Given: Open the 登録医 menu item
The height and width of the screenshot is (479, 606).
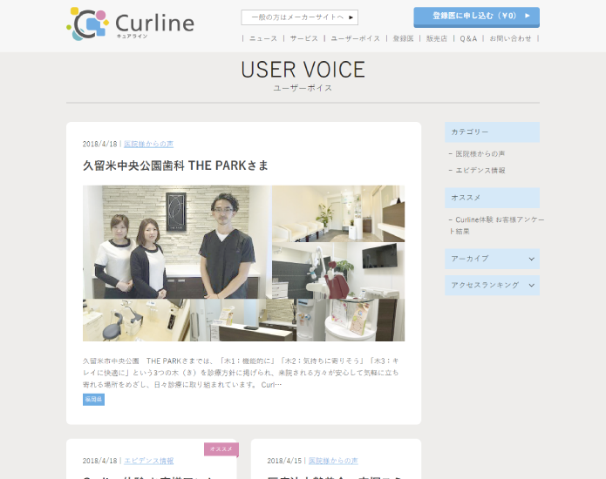Looking at the screenshot, I should 403,38.
